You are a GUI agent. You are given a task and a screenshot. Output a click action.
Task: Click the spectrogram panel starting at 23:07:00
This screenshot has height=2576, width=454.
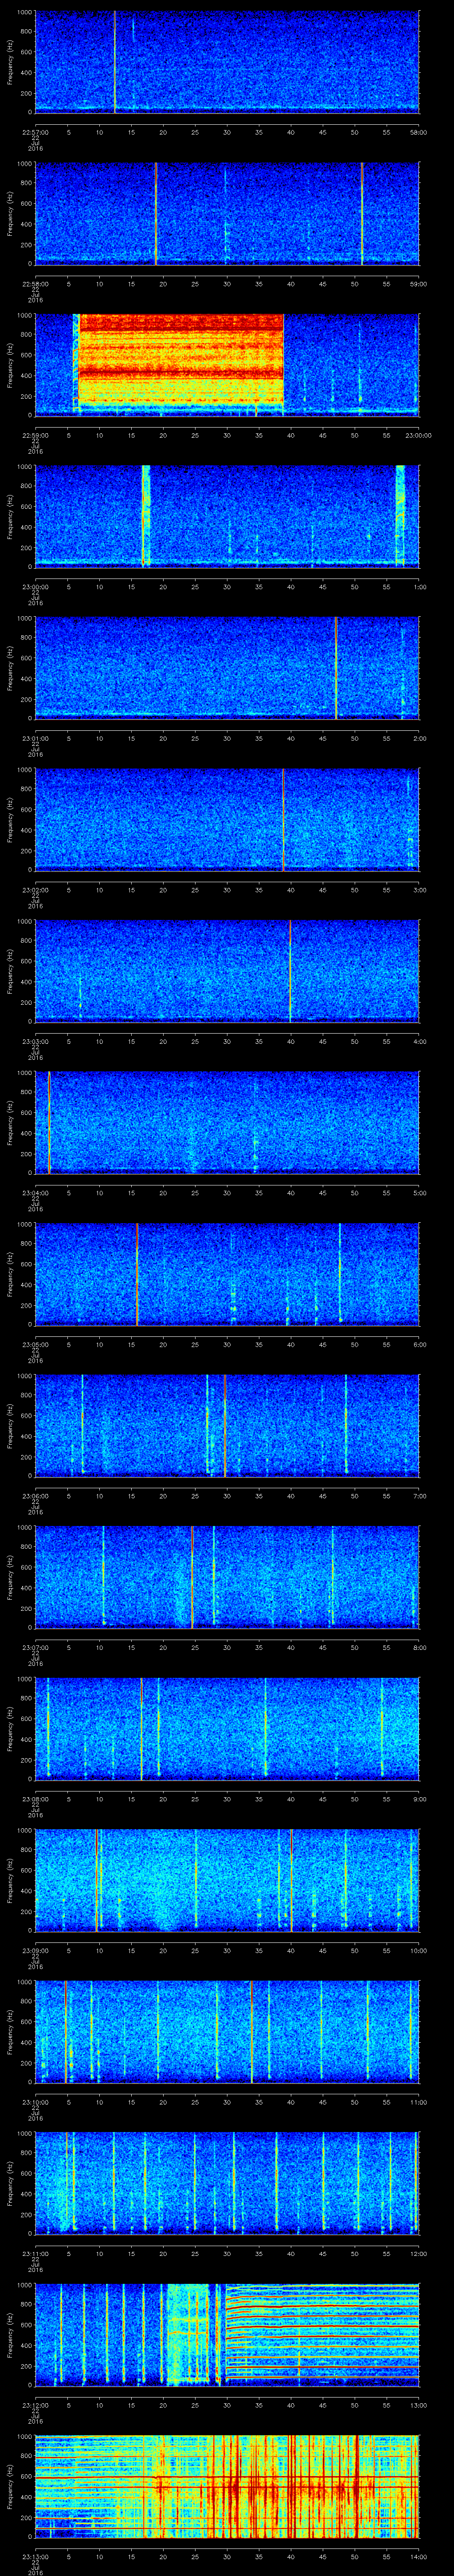[227, 1577]
